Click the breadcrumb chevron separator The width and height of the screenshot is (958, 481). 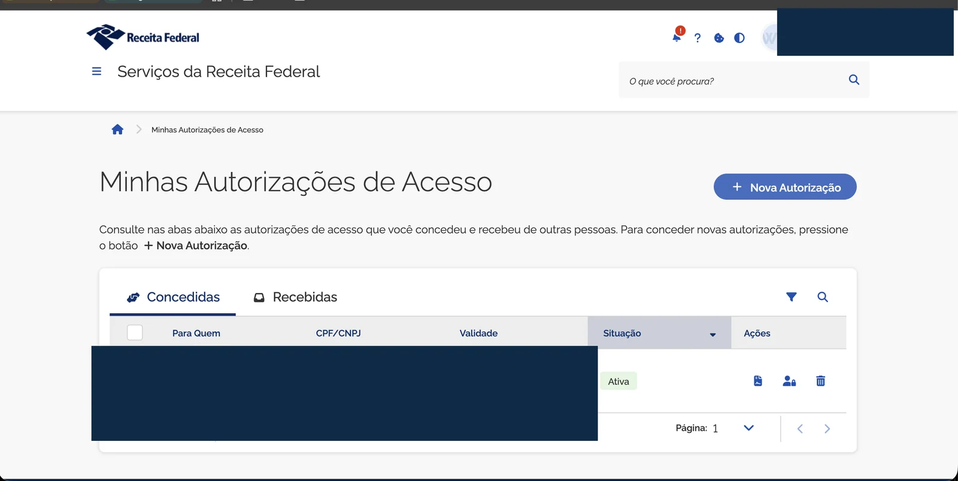(139, 129)
